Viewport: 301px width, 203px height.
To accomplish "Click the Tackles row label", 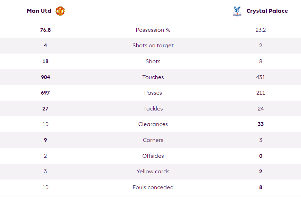I will tap(153, 109).
